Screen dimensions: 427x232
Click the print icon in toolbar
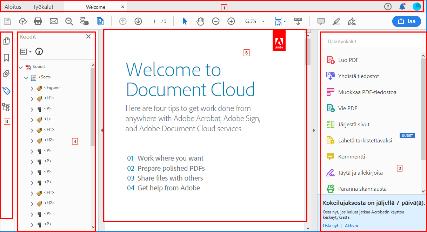click(38, 21)
